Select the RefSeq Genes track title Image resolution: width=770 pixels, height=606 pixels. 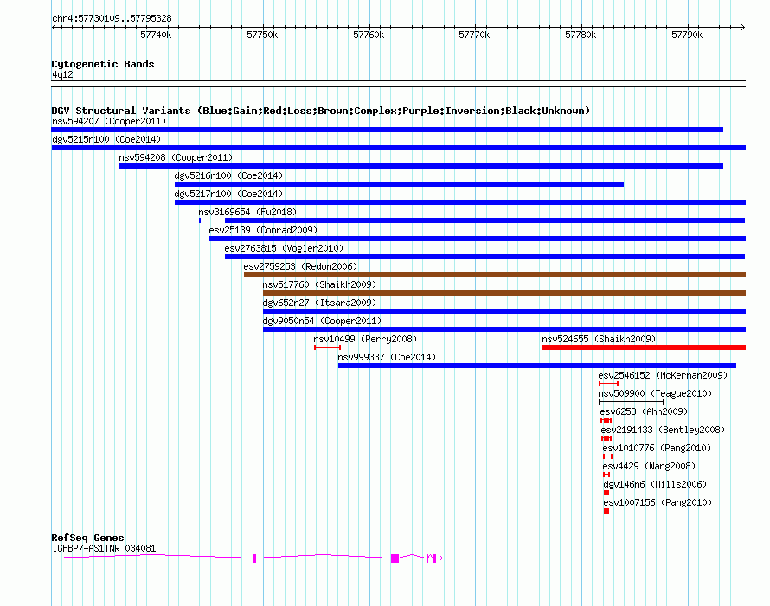(x=87, y=538)
